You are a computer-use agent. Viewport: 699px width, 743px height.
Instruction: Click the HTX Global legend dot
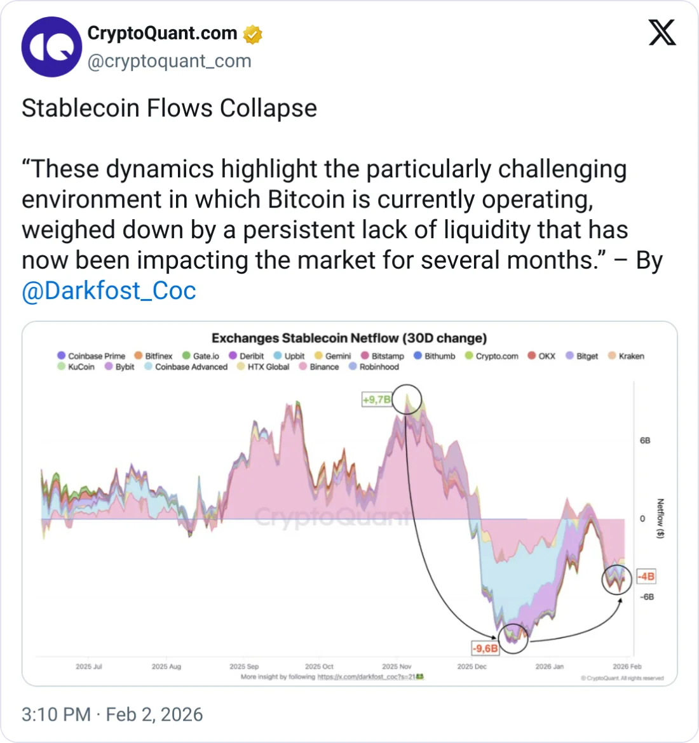(x=241, y=366)
